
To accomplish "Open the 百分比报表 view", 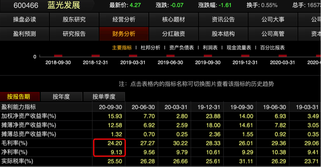I will tap(272, 48).
